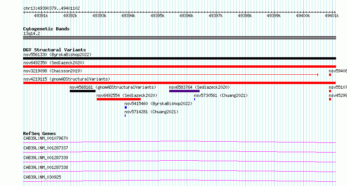The width and height of the screenshot is (347, 186).
Task: Click the CAB39L|NM_001287338 transcript label
Action: point(46,167)
